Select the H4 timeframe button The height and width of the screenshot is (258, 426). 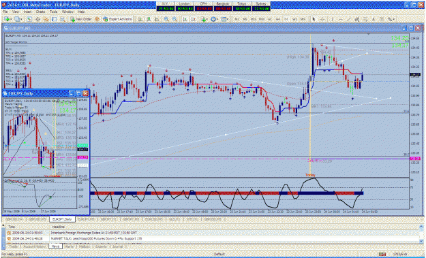point(278,19)
